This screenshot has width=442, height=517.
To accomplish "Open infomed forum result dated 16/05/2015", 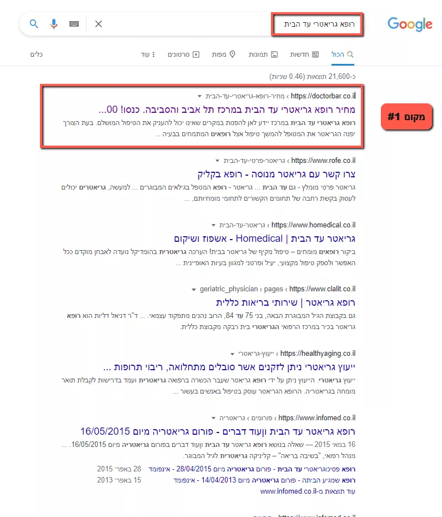I will click(x=218, y=431).
